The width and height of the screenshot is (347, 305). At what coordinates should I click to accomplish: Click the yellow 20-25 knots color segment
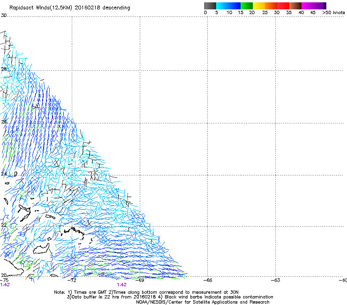(x=259, y=6)
